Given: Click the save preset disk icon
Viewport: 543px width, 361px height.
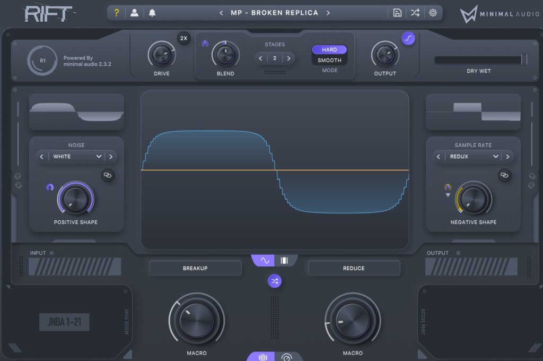Looking at the screenshot, I should (x=397, y=13).
